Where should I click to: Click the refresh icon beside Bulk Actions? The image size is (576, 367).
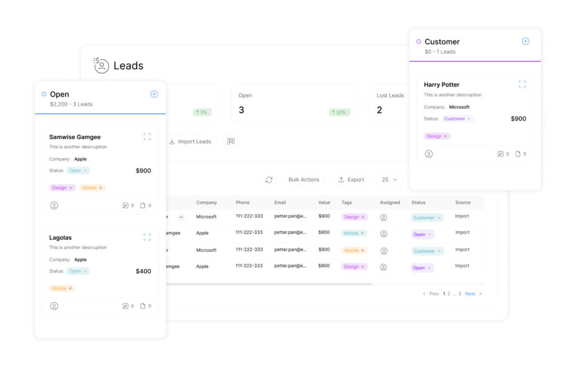click(269, 180)
